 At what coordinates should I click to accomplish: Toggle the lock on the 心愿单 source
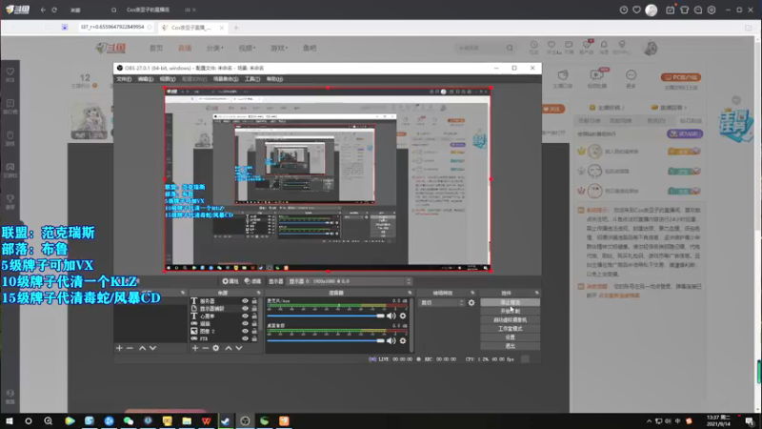254,317
